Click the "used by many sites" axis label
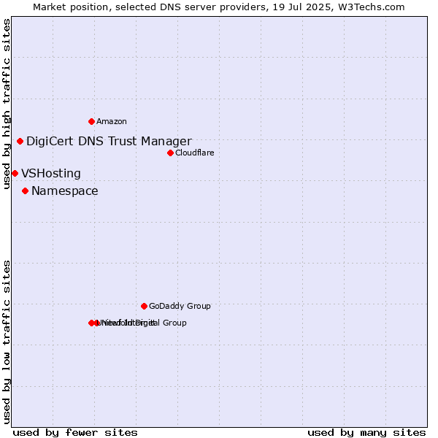The height and width of the screenshot is (438, 438). click(x=366, y=433)
